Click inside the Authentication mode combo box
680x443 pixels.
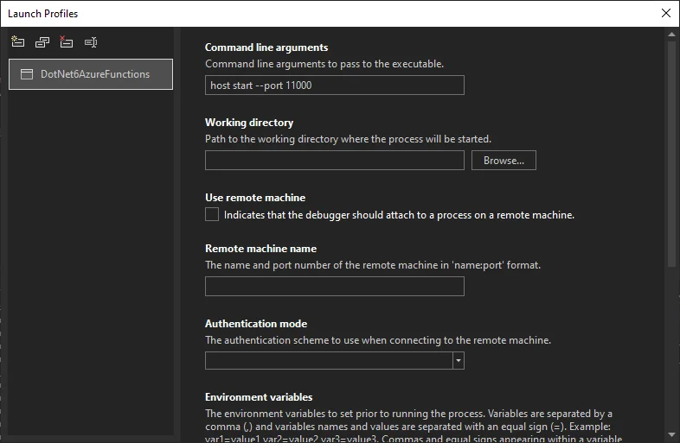329,361
